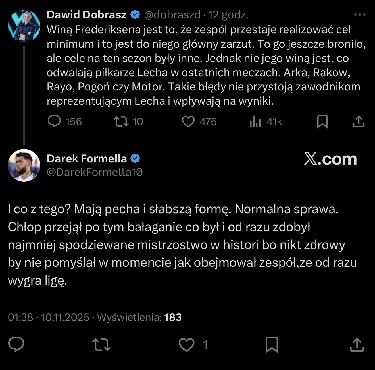The image size is (375, 370).
Task: Bookmark Dawid Dobrasz's post
Action: pos(322,122)
